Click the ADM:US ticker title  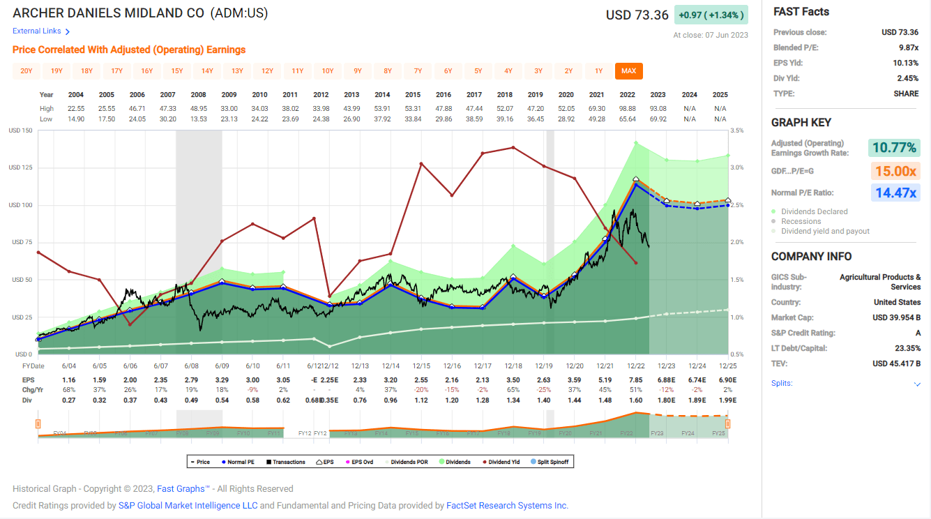pos(239,13)
